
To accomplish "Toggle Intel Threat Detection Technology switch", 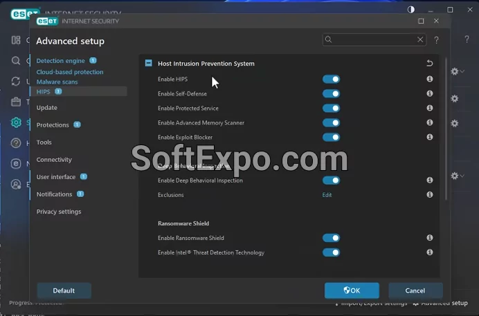I will 331,252.
